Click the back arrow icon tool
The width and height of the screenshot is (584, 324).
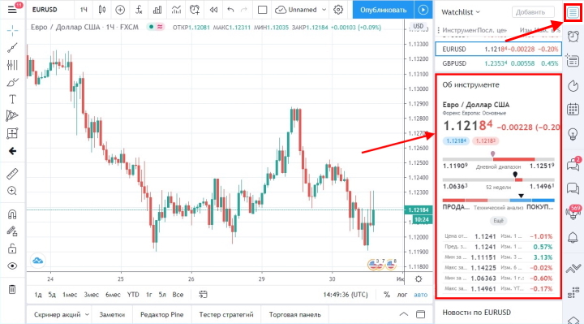click(x=12, y=151)
